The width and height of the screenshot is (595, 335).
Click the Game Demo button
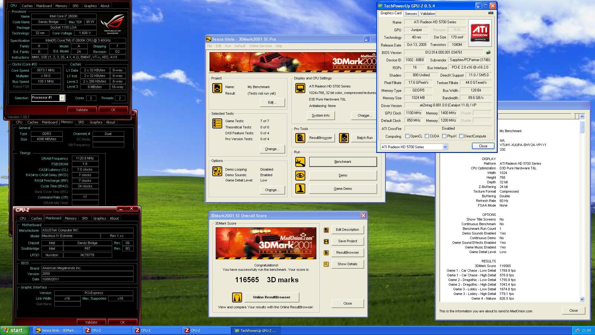[343, 189]
